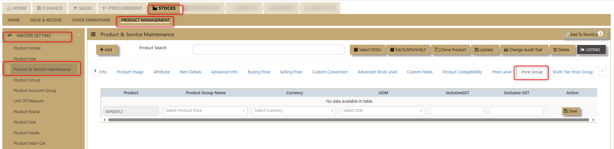Click the Add product button
614x149 pixels.
[x=106, y=50]
